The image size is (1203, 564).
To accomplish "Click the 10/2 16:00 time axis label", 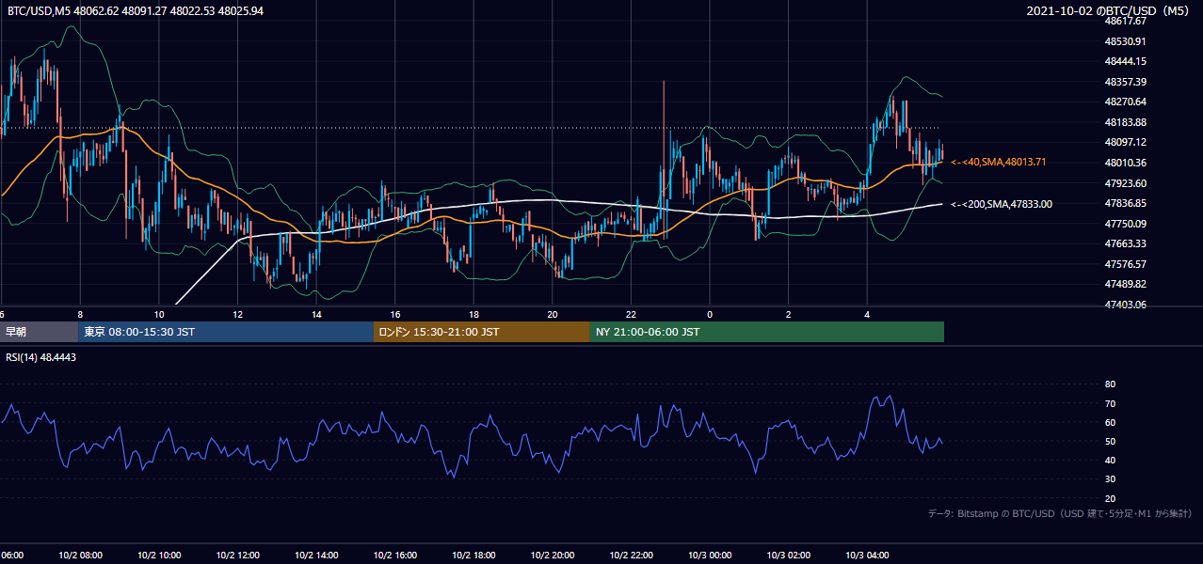I will (x=395, y=555).
